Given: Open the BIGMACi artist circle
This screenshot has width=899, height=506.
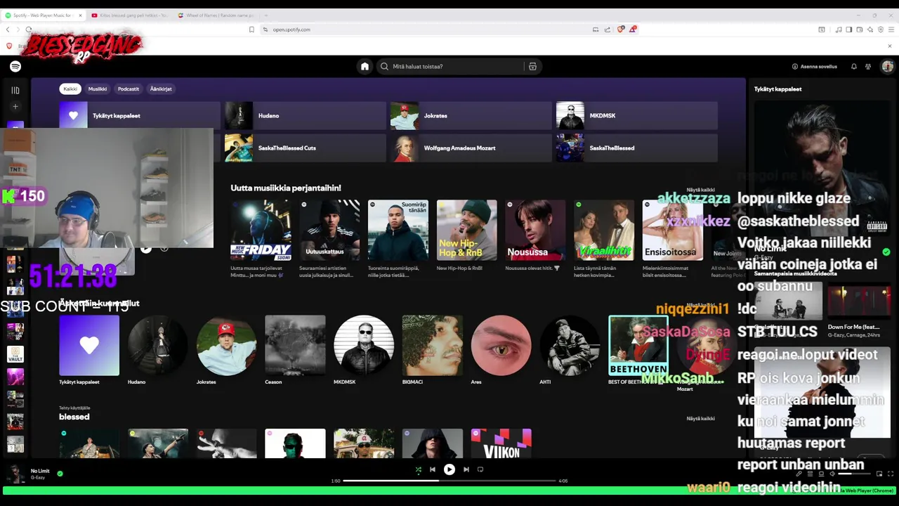Looking at the screenshot, I should tap(433, 345).
